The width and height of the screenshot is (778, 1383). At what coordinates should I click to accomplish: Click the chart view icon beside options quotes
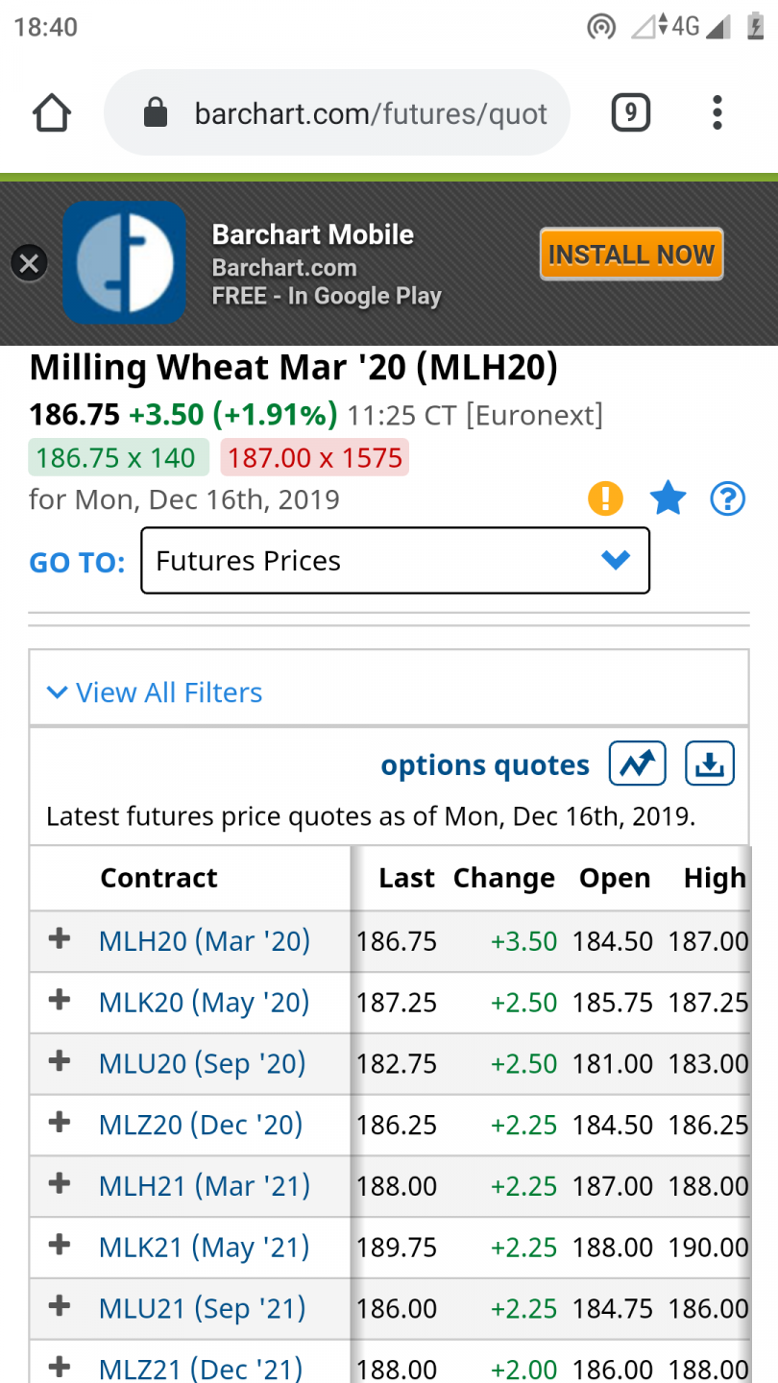tap(637, 764)
